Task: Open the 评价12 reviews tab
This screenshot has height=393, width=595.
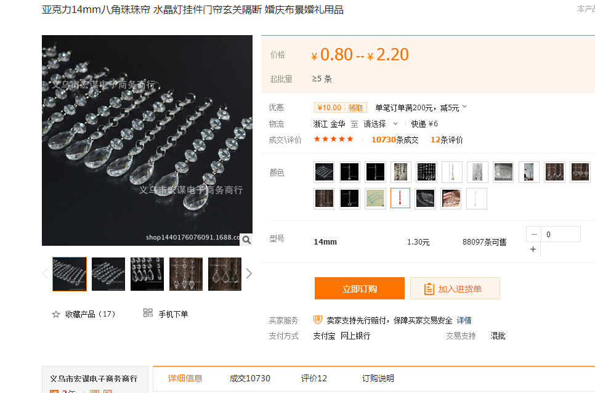Action: [x=314, y=378]
